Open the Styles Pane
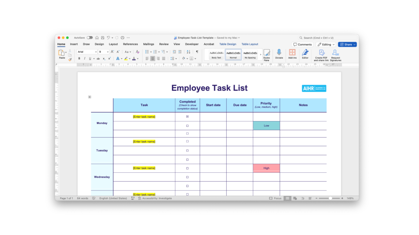 [x=266, y=55]
